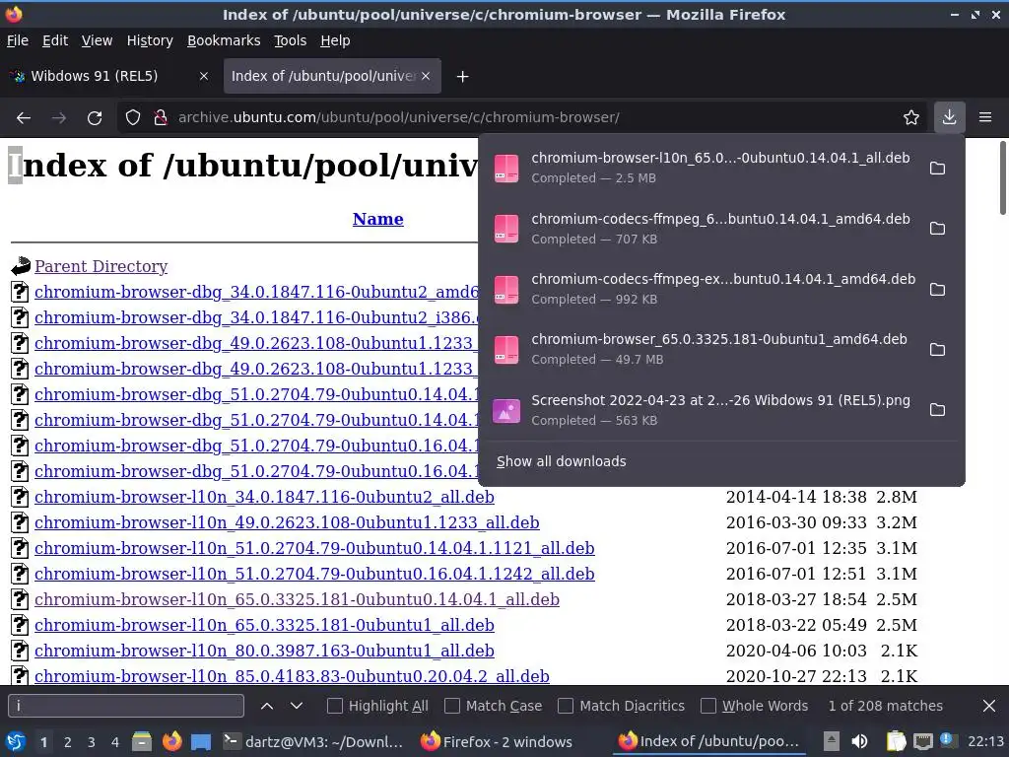This screenshot has width=1009, height=757.
Task: Open the completed chromium-codecs-ffmpeg 707 KB download
Action: pos(702,229)
